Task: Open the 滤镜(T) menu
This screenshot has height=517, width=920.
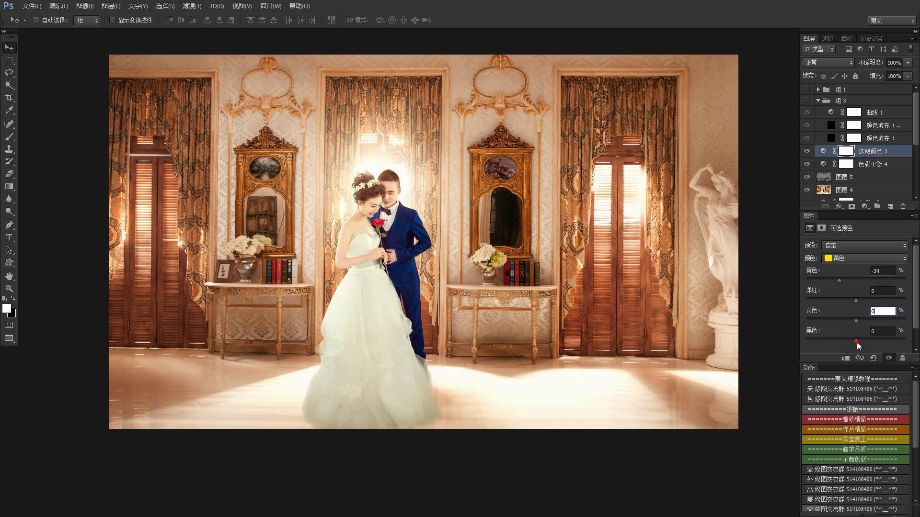Action: (x=192, y=6)
